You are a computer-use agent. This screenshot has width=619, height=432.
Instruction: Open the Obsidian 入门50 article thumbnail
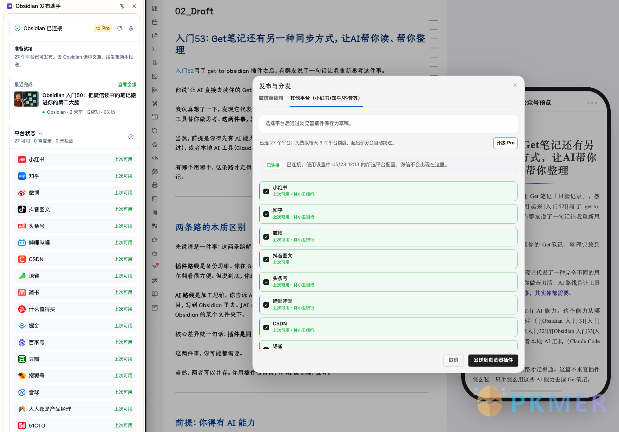coord(26,99)
